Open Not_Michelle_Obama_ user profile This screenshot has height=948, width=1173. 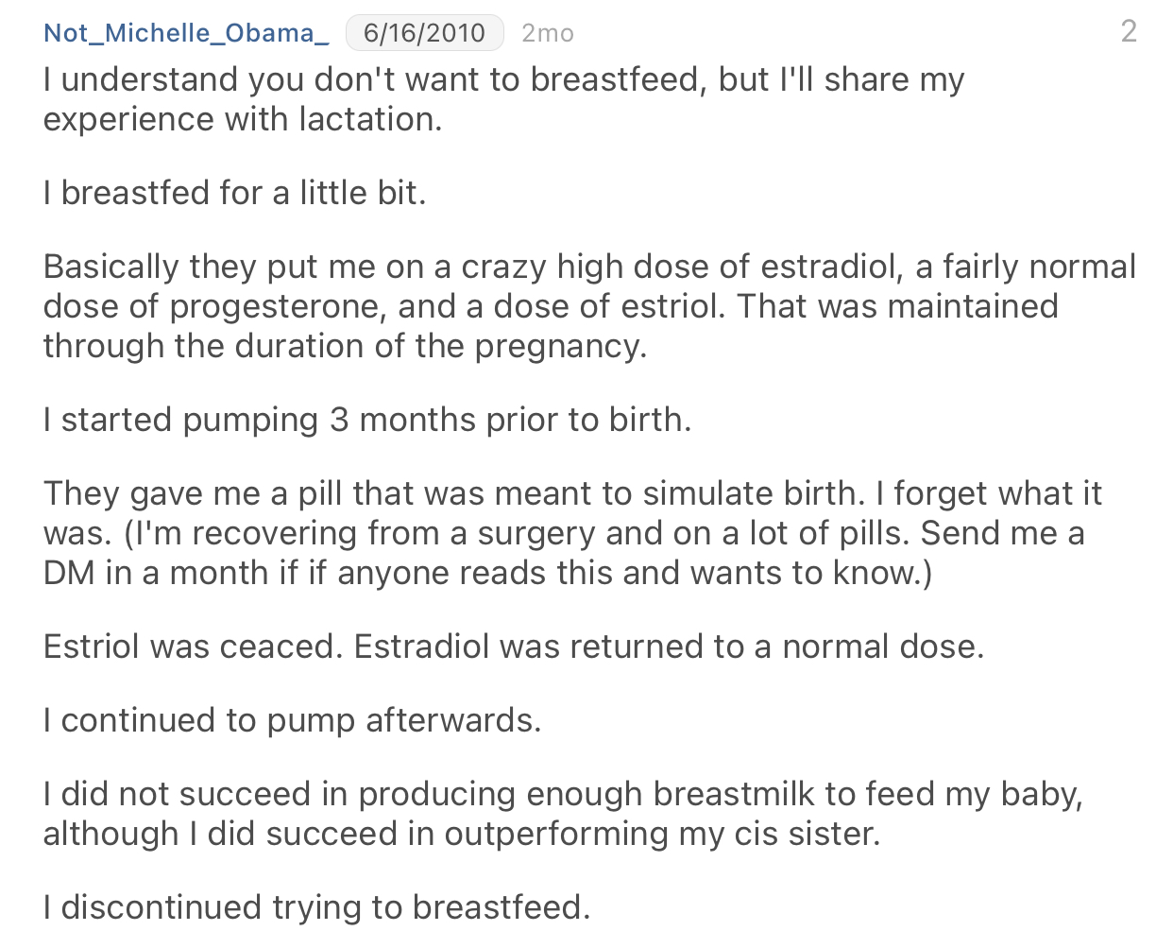click(x=186, y=33)
